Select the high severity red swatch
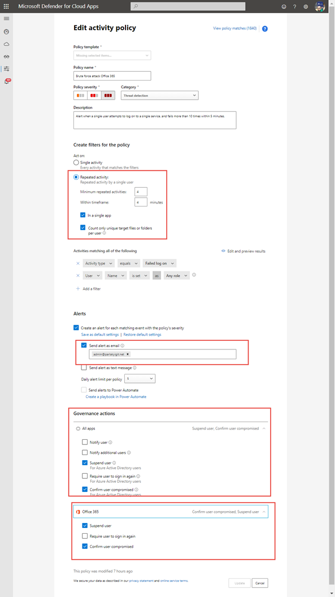Screen dimensions: 335x597 (108, 96)
